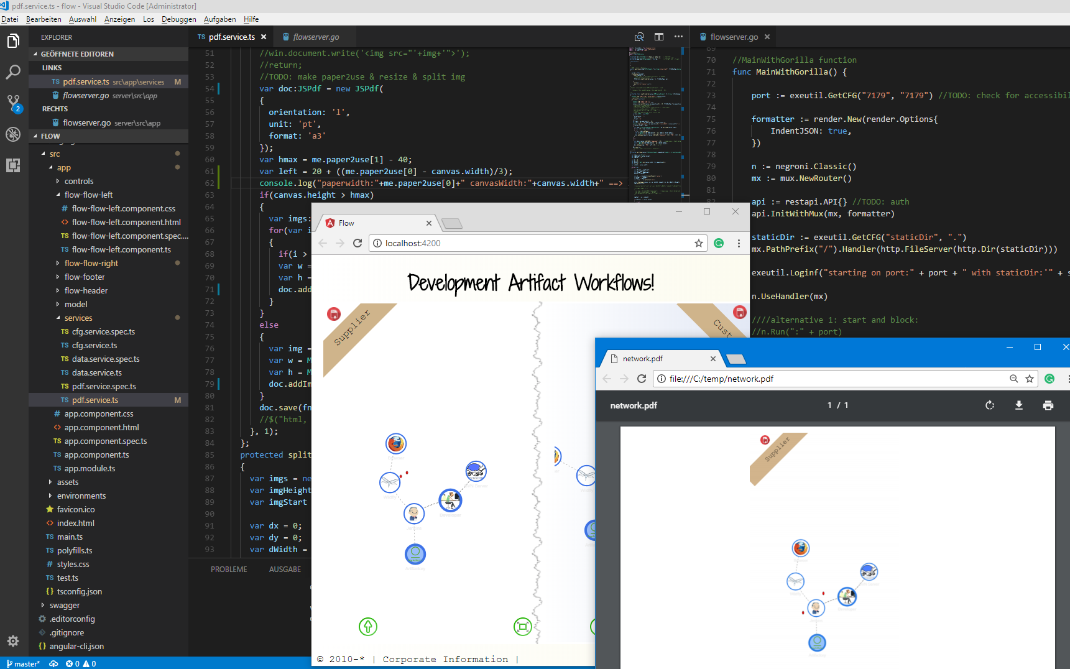Viewport: 1070px width, 669px height.
Task: Click sync changes icon in status bar
Action: click(53, 663)
